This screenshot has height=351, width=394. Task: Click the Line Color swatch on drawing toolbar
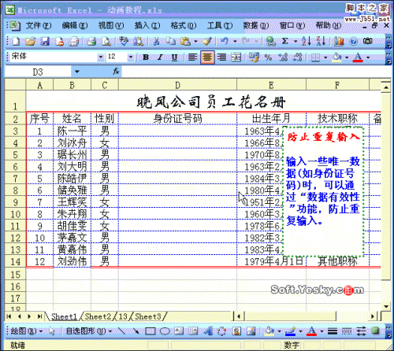pos(291,331)
